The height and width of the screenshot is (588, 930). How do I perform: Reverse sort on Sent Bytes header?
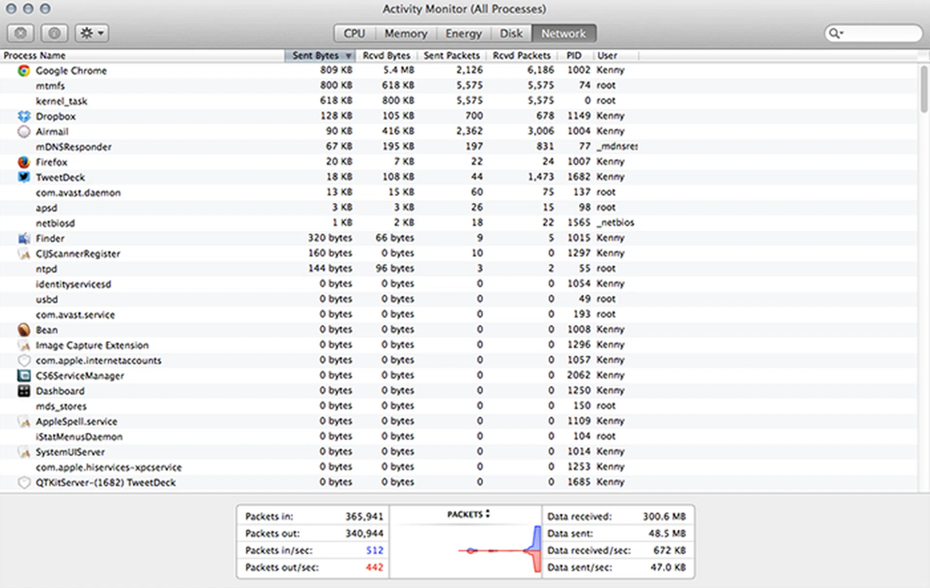point(320,56)
